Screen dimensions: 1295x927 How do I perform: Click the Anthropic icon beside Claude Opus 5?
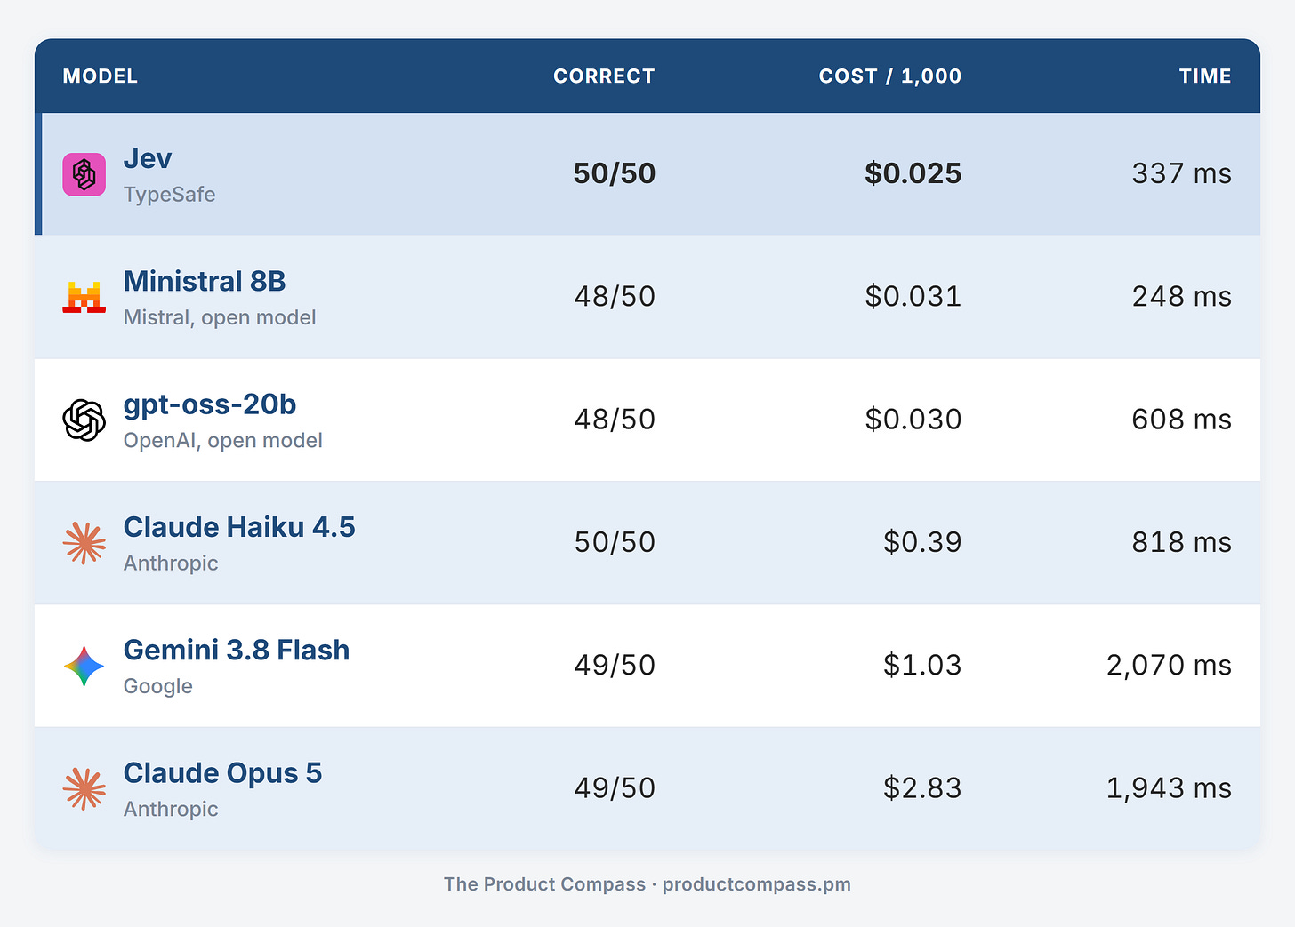(x=84, y=788)
